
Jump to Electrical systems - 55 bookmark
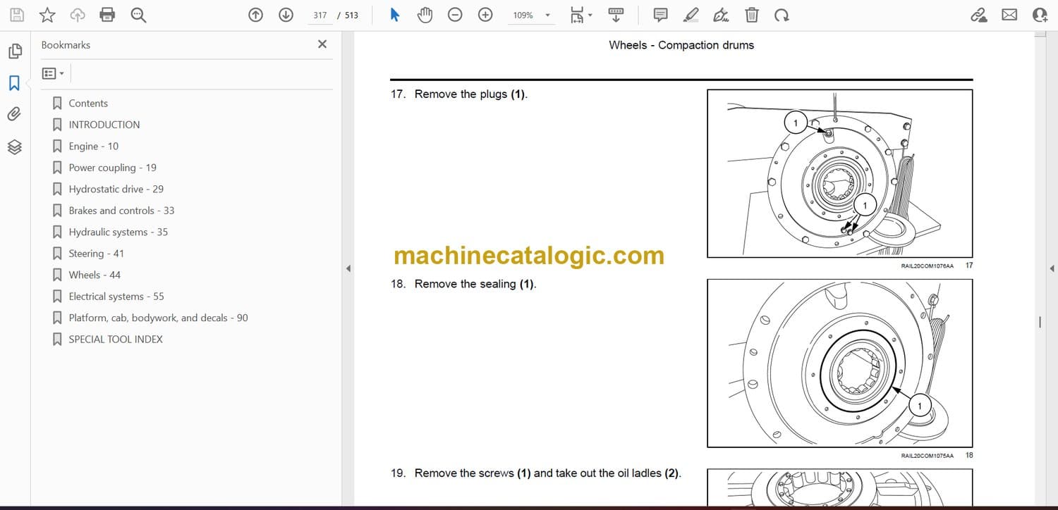[116, 297]
